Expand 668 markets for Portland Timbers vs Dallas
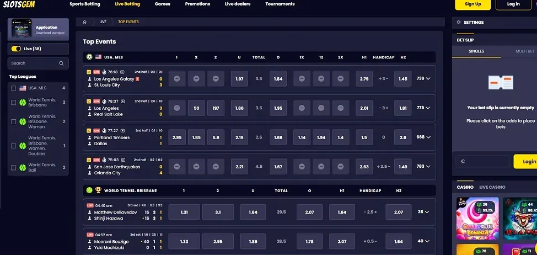The width and height of the screenshot is (537, 255). pos(423,137)
